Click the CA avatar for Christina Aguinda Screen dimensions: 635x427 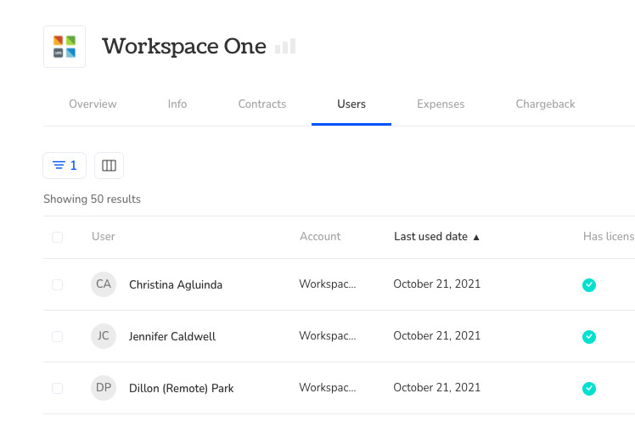pos(104,284)
